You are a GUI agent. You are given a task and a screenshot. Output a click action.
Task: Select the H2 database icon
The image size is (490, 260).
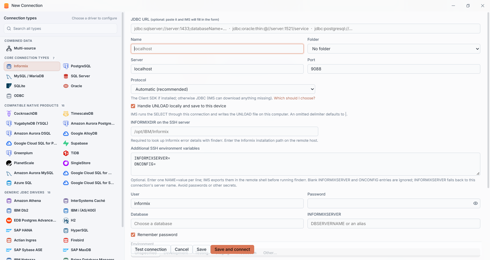pyautogui.click(x=66, y=220)
